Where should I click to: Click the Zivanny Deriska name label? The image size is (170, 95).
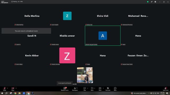[x=55, y=64]
